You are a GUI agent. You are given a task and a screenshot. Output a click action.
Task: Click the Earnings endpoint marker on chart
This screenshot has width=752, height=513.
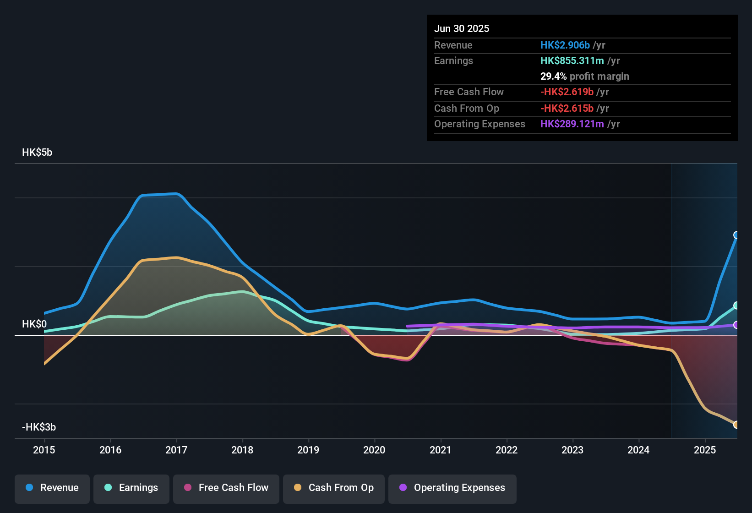(x=736, y=306)
